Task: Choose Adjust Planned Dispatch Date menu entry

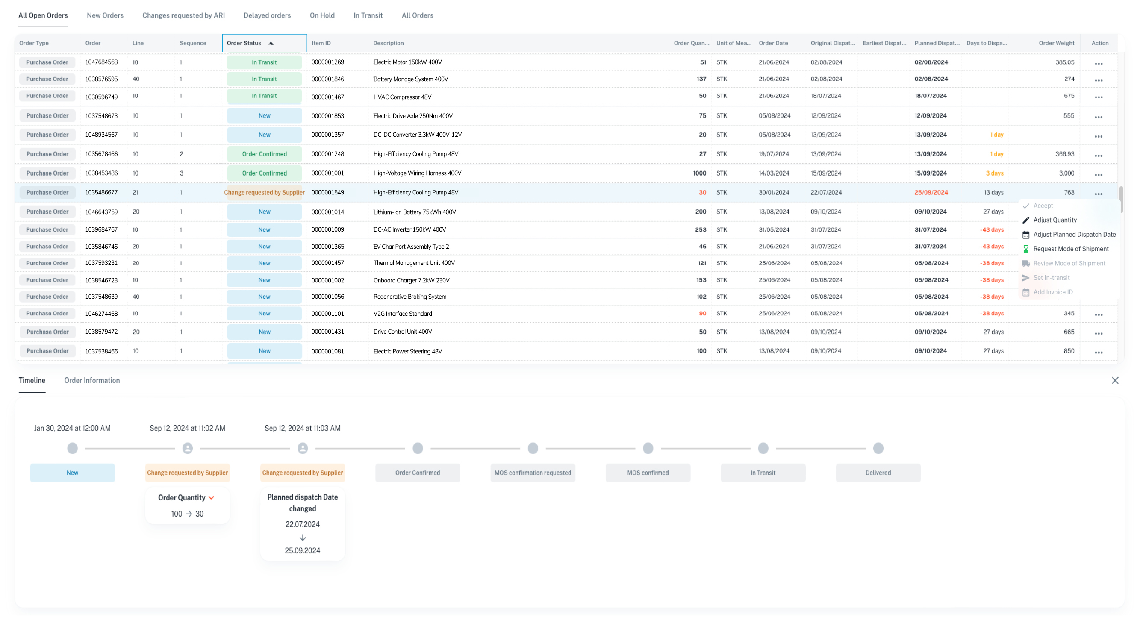Action: point(1075,235)
